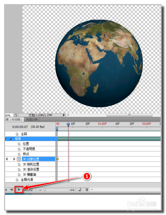166x215 pixels.
Task: Click canvas horizontal scrollbar thumb
Action: coord(129,115)
